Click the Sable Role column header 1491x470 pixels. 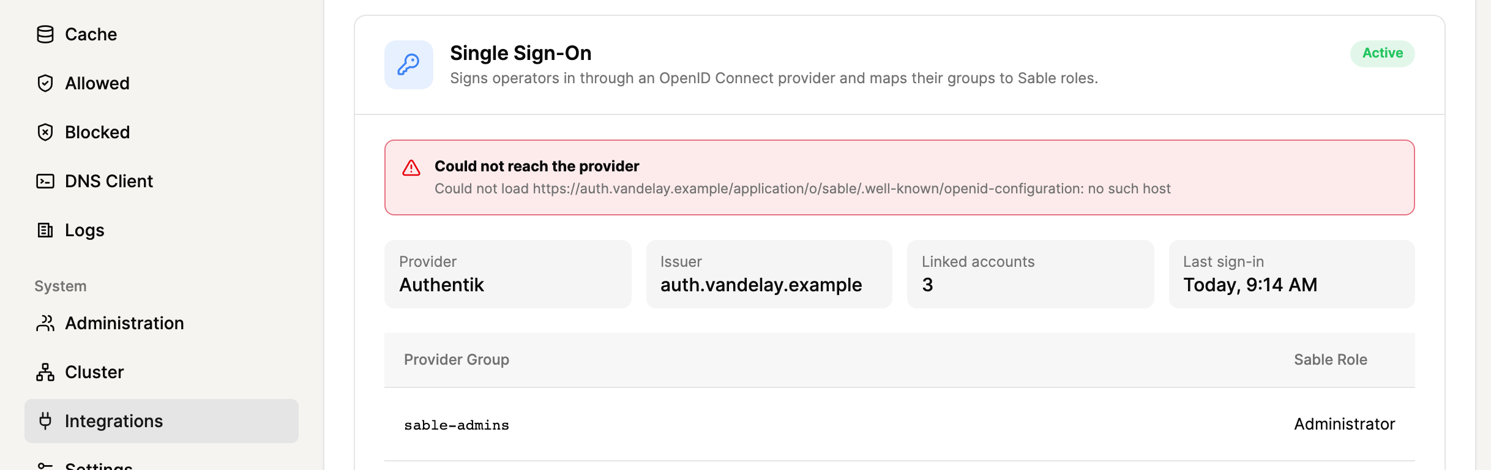[x=1331, y=360]
